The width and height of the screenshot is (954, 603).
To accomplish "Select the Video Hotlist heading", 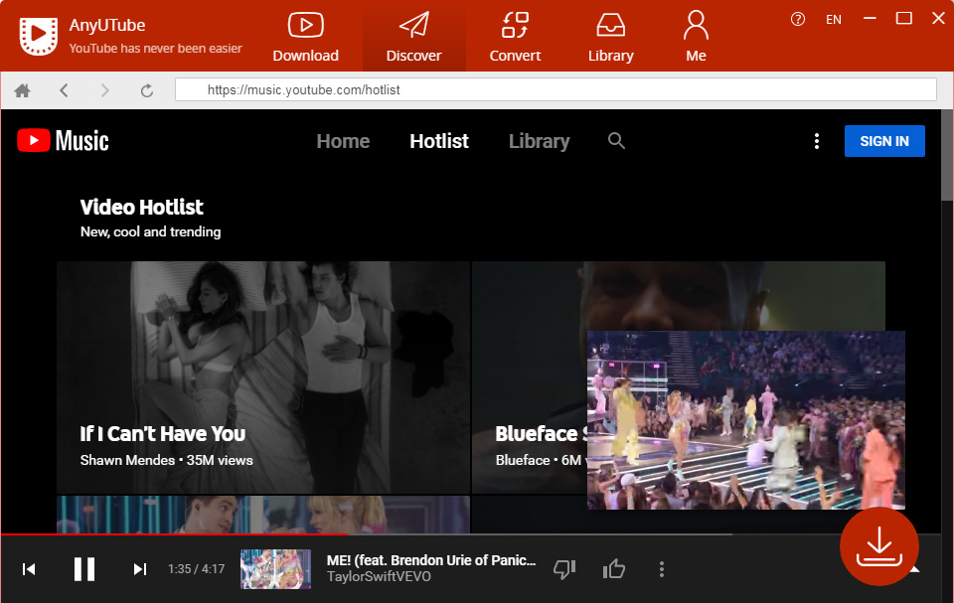I will [142, 207].
